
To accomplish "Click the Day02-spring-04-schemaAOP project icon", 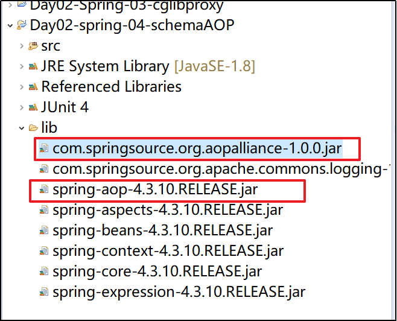I will (22, 25).
